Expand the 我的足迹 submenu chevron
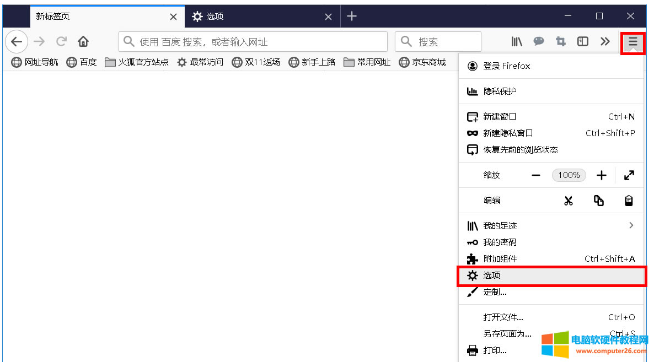 (x=631, y=225)
